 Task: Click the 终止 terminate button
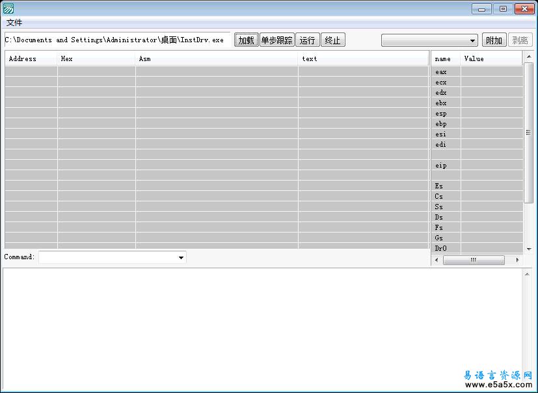[x=332, y=40]
